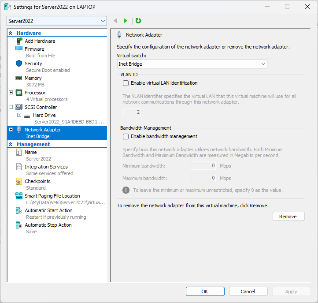Click the OK button

[205, 292]
